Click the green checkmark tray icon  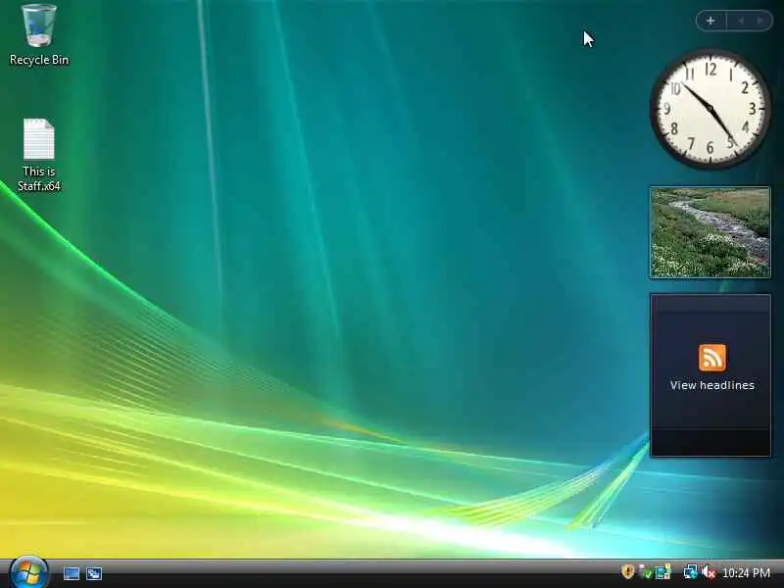[x=646, y=572]
